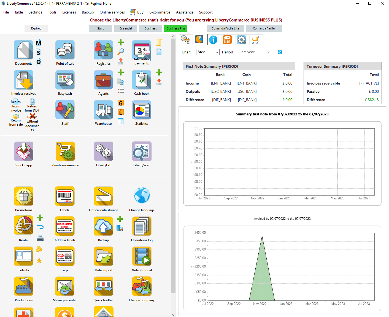Refresh the chart with blue arrows
This screenshot has width=389, height=317.
tap(280, 52)
